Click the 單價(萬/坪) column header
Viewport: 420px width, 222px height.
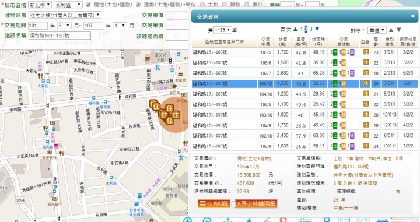click(301, 42)
